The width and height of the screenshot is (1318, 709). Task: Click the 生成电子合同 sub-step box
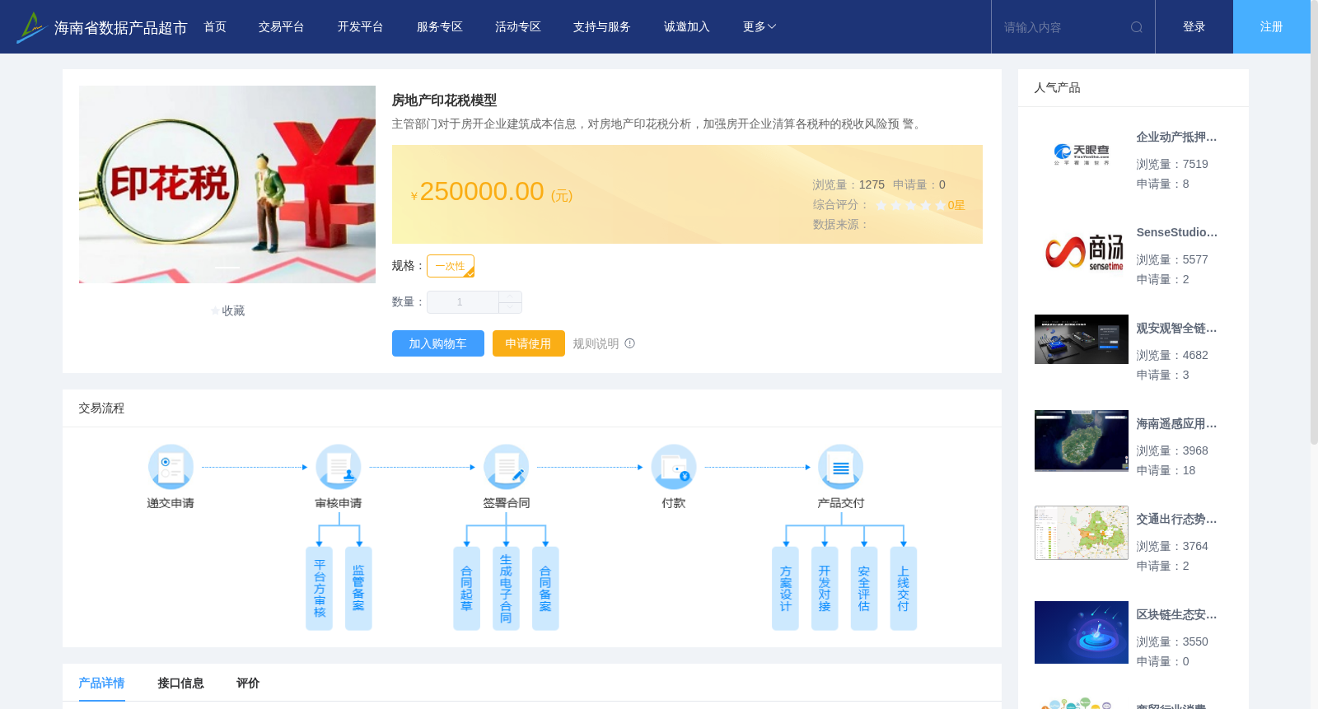(x=506, y=588)
